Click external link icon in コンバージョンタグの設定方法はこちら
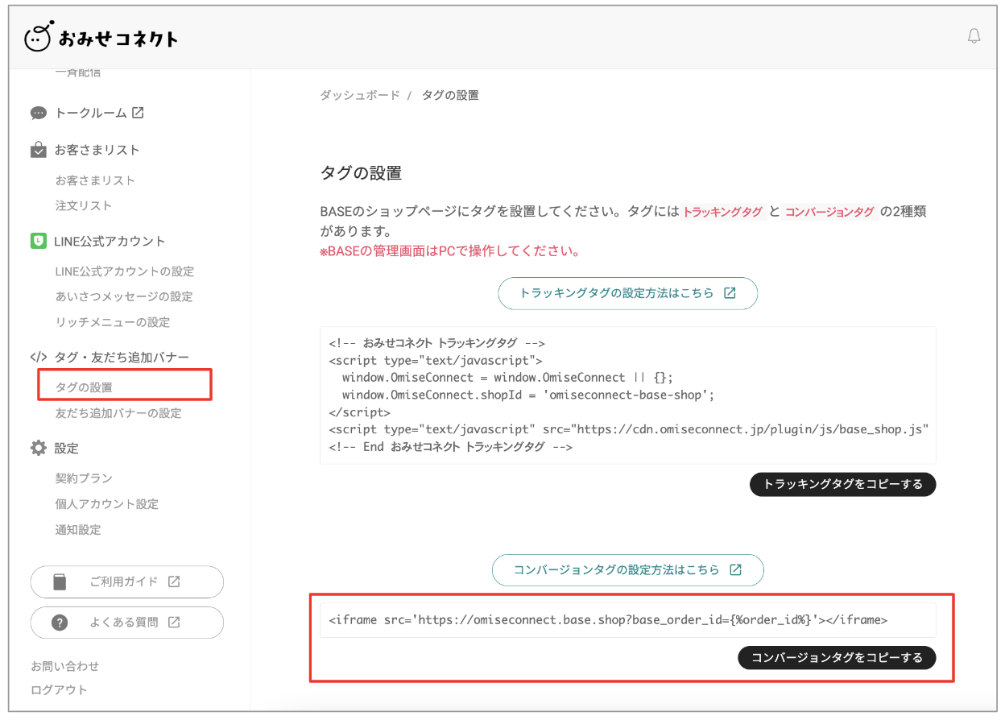This screenshot has height=720, width=1005. tap(735, 569)
